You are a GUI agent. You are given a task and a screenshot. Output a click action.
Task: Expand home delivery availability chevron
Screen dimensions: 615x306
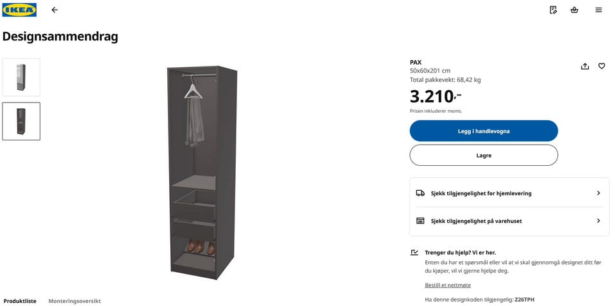[x=598, y=193]
